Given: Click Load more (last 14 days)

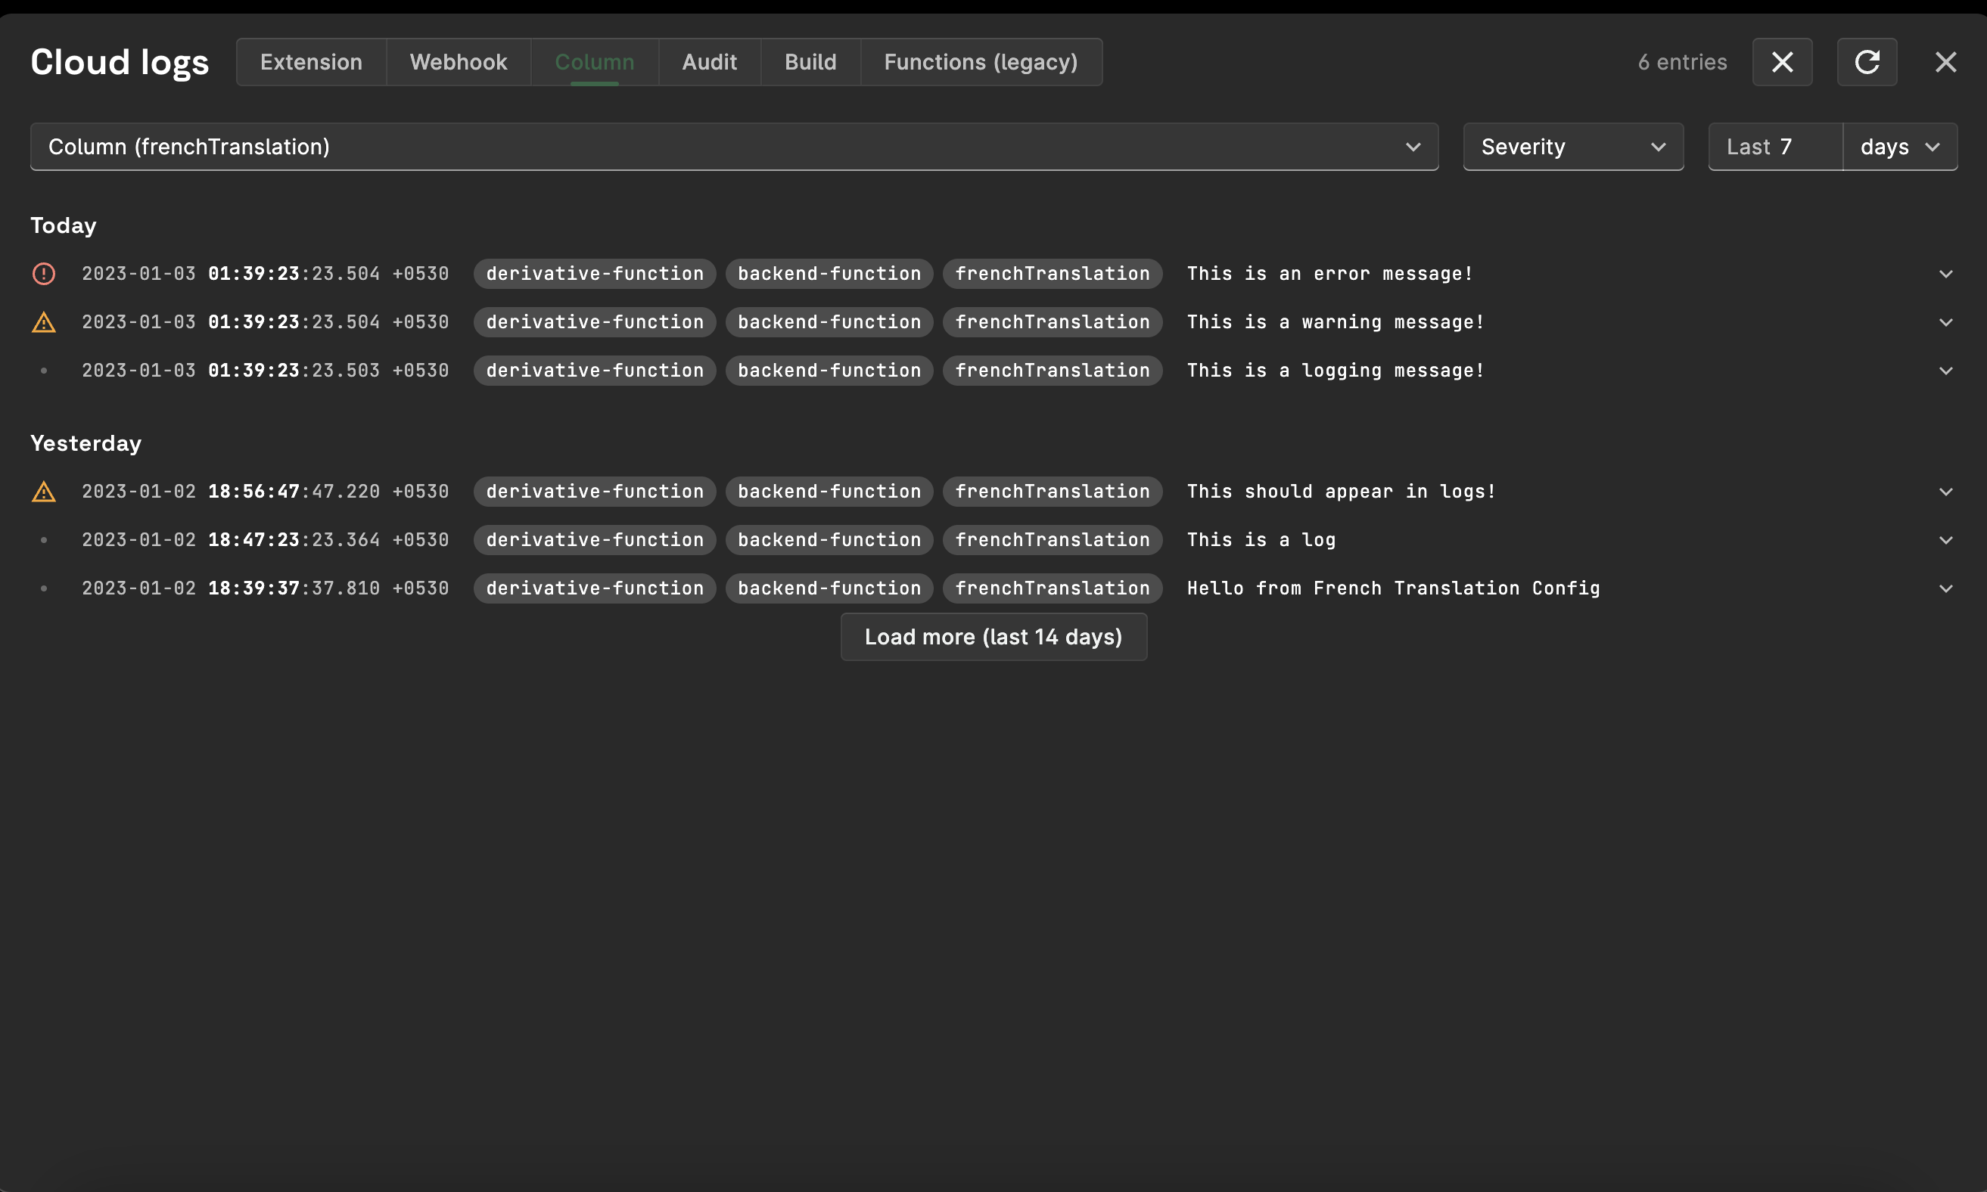Looking at the screenshot, I should click(993, 637).
